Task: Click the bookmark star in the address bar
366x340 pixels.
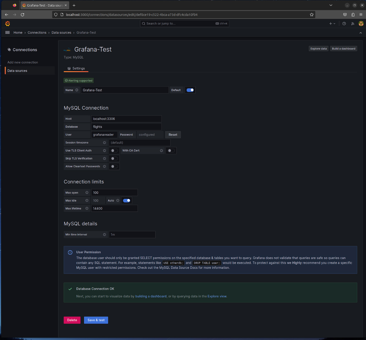Action: [x=312, y=15]
